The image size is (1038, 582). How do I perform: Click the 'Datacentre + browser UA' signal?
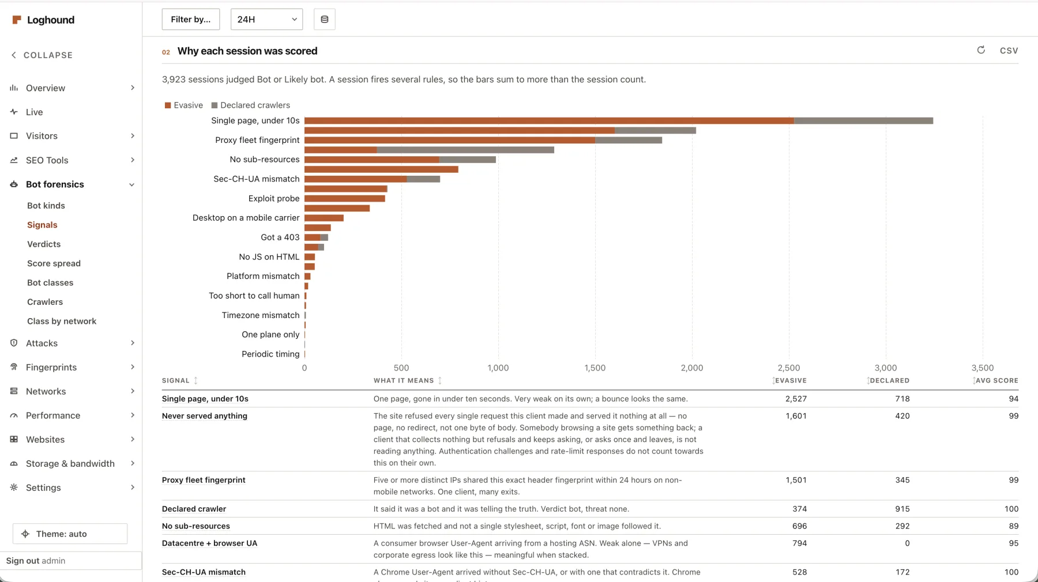click(x=210, y=543)
